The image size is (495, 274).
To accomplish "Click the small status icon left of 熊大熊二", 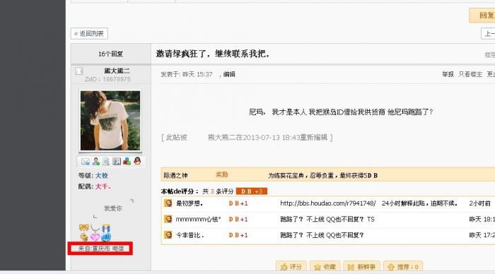I will (78, 71).
